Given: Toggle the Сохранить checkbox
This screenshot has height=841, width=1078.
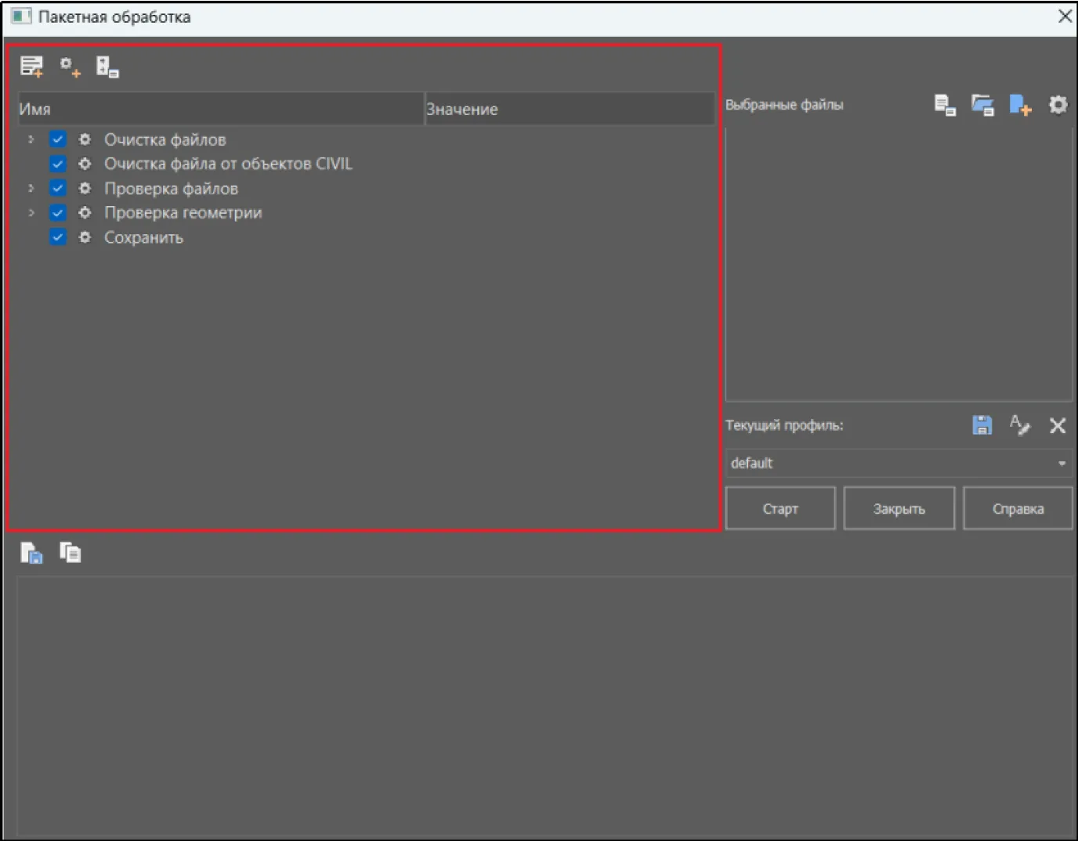Looking at the screenshot, I should [x=58, y=237].
